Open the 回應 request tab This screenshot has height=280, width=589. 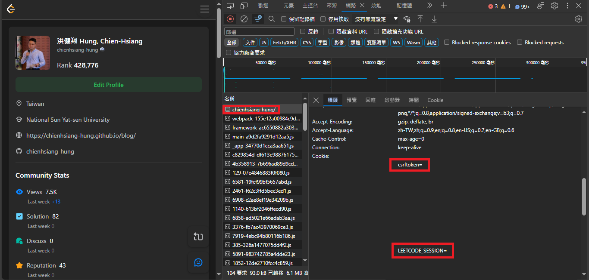coord(371,100)
